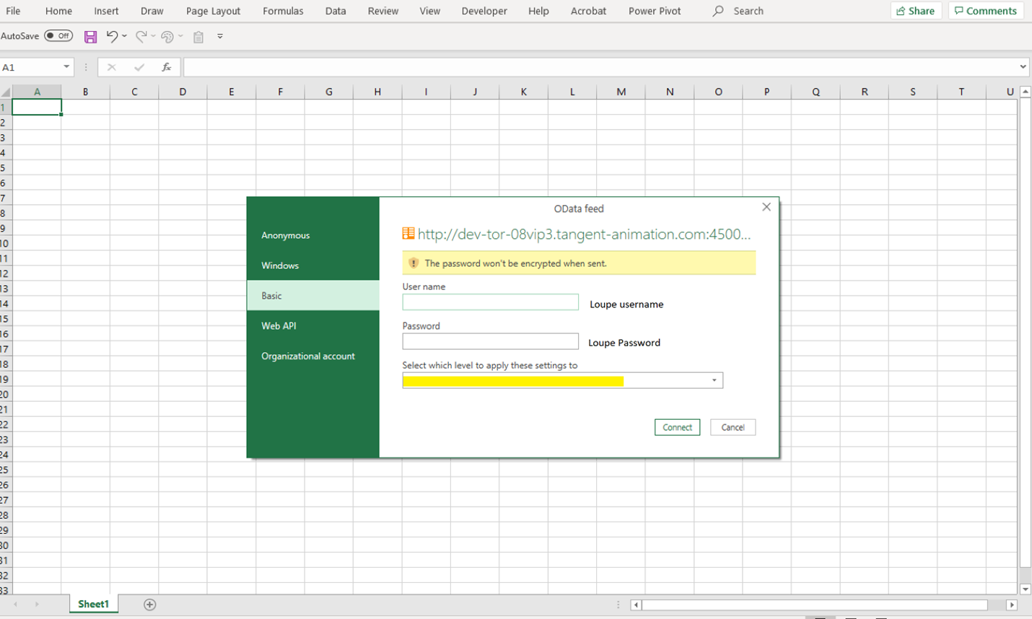This screenshot has width=1032, height=619.
Task: Click the next sheet navigation arrow
Action: click(36, 605)
